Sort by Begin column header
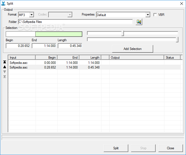 point(47,58)
